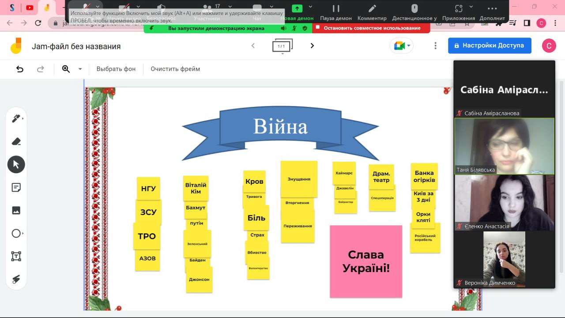Screen dimensions: 565x318
Task: Click the Настройки Доступа share button
Action: [x=489, y=45]
